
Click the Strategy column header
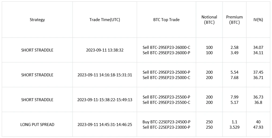37,20
